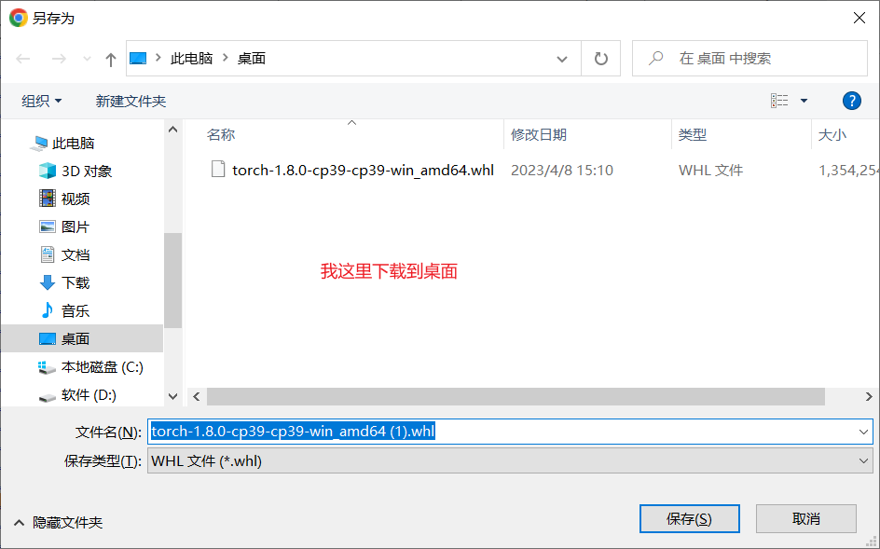Go up one folder level
This screenshot has width=880, height=549.
click(111, 59)
